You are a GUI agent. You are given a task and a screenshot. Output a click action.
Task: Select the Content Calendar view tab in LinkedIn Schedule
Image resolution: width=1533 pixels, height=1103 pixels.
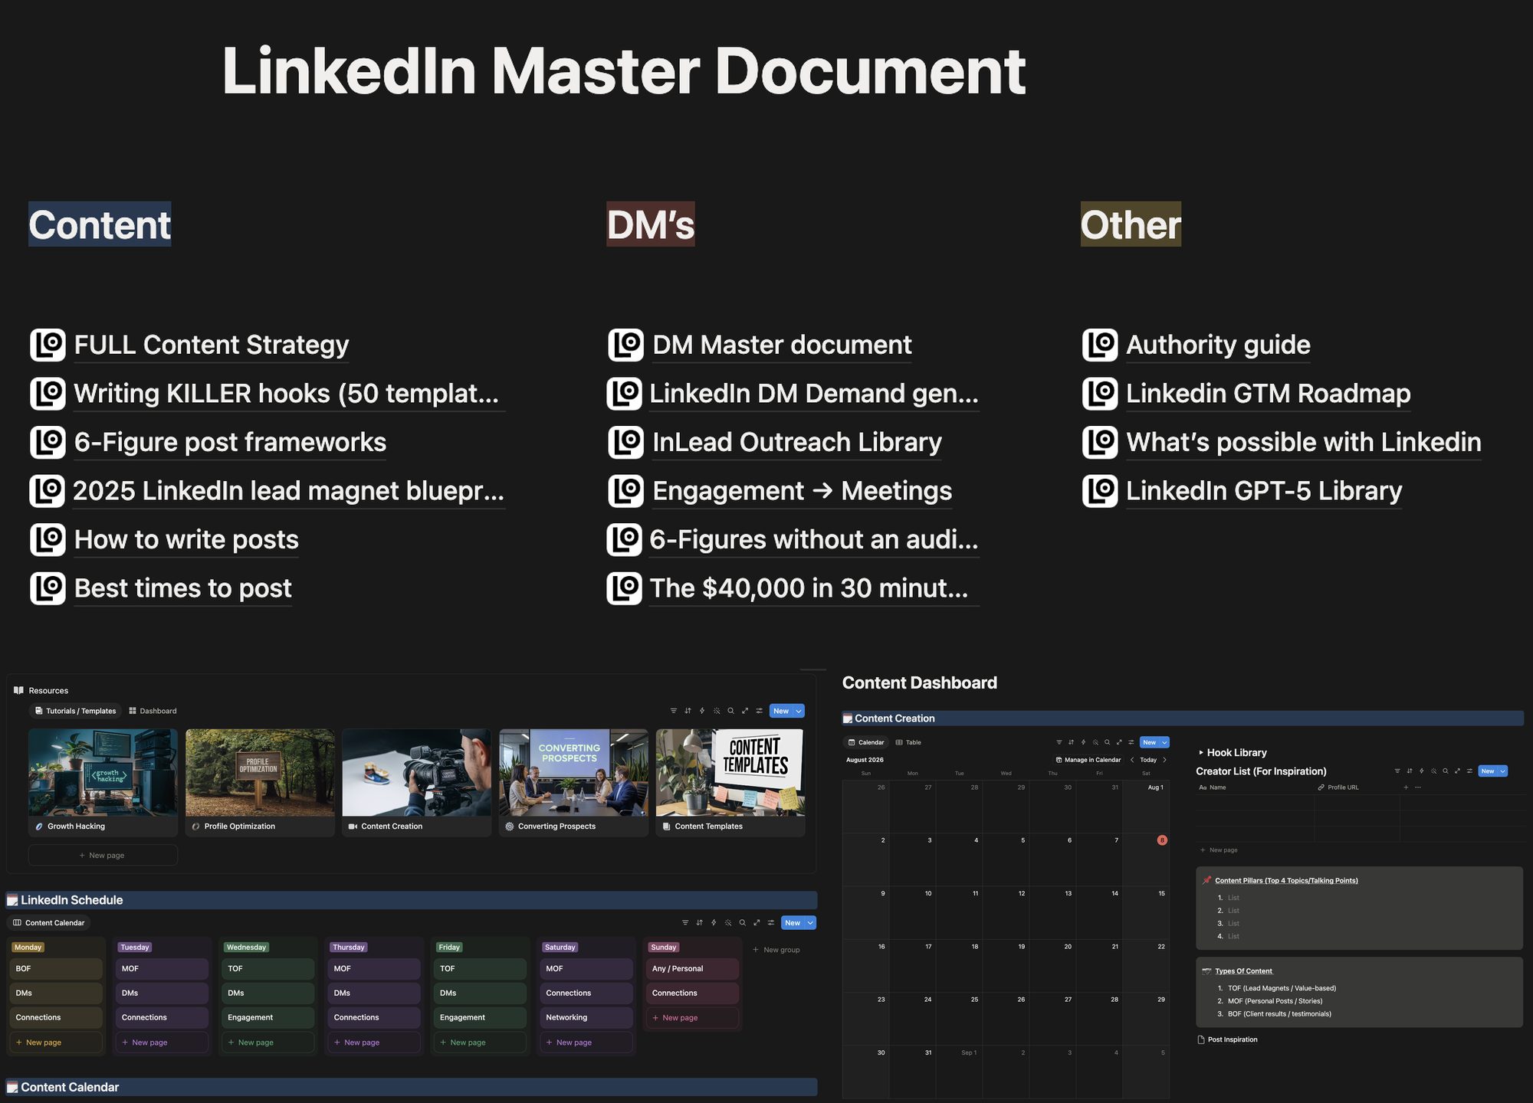[x=48, y=923]
